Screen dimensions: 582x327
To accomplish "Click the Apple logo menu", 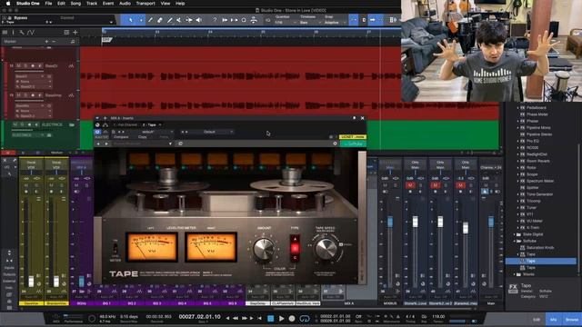I will point(8,4).
